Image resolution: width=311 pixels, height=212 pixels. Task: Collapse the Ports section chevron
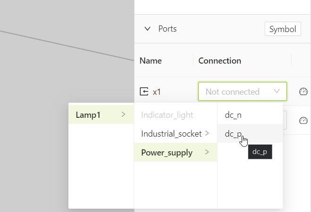tap(148, 29)
